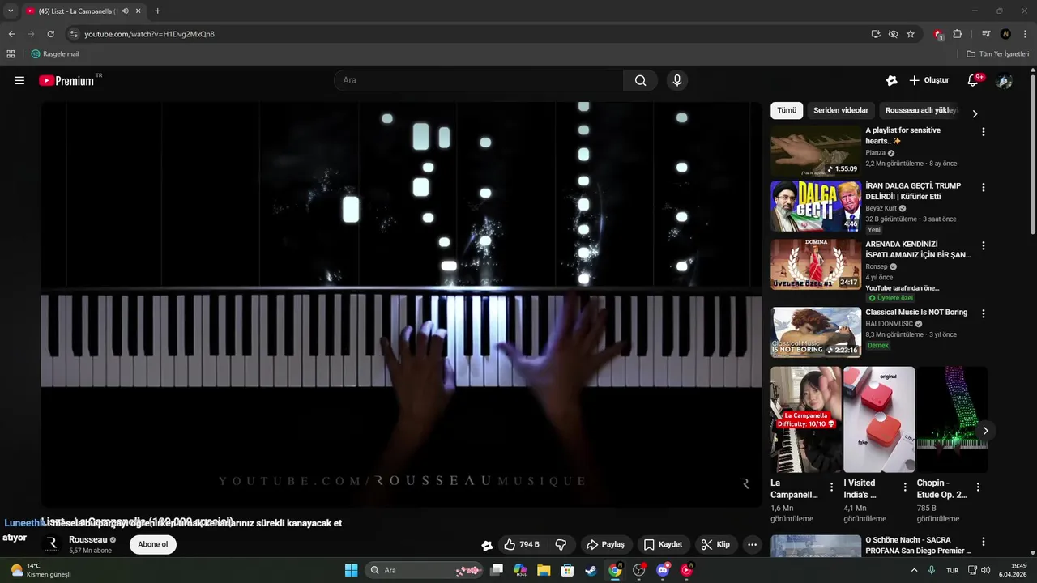Show hidden system tray icons

[x=914, y=570]
